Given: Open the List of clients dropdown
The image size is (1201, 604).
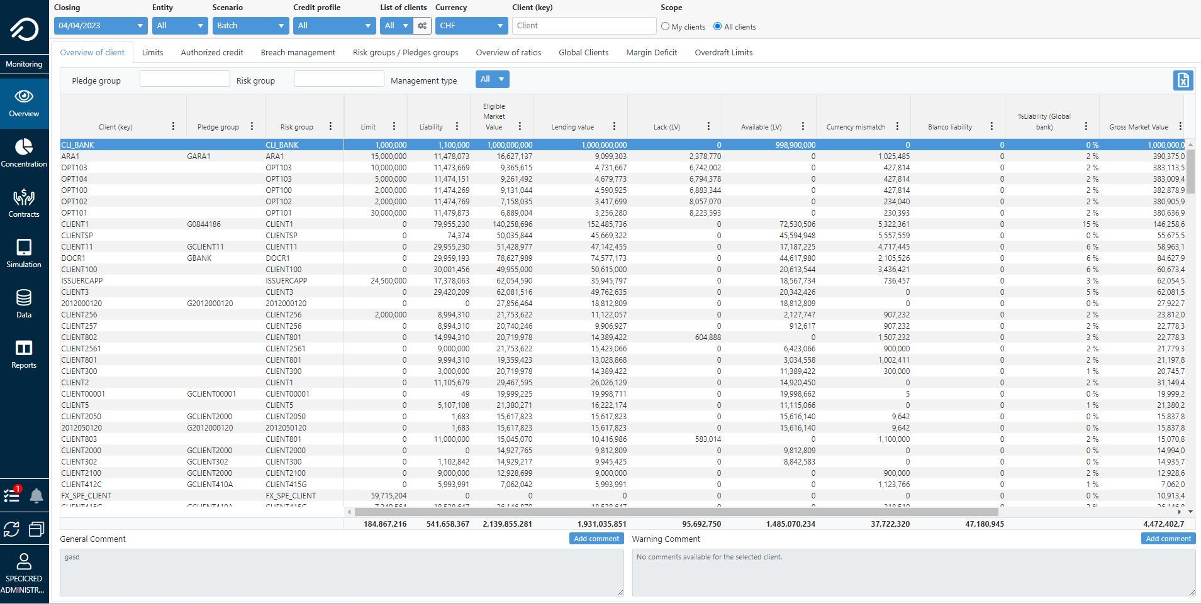Looking at the screenshot, I should [396, 26].
